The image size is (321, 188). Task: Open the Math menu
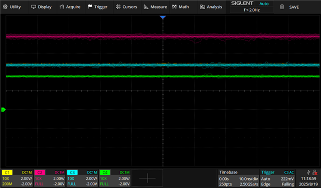[x=181, y=7]
